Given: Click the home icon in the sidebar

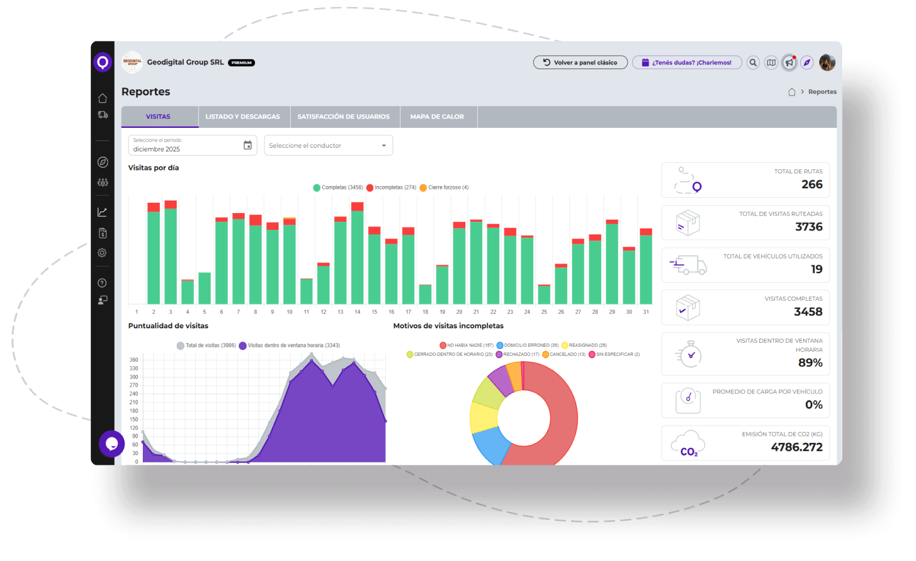Looking at the screenshot, I should point(102,98).
